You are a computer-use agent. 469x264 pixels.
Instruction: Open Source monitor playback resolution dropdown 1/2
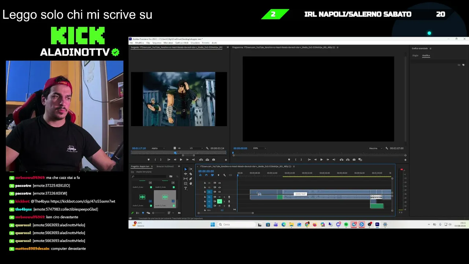[196, 148]
